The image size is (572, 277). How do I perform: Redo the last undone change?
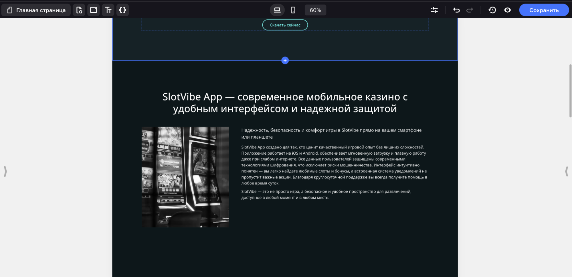click(470, 10)
